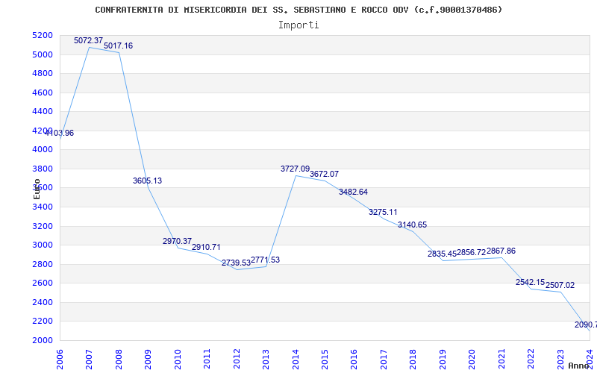The image size is (597, 373).
Task: Click the 5200 y-axis value
Action: click(43, 35)
